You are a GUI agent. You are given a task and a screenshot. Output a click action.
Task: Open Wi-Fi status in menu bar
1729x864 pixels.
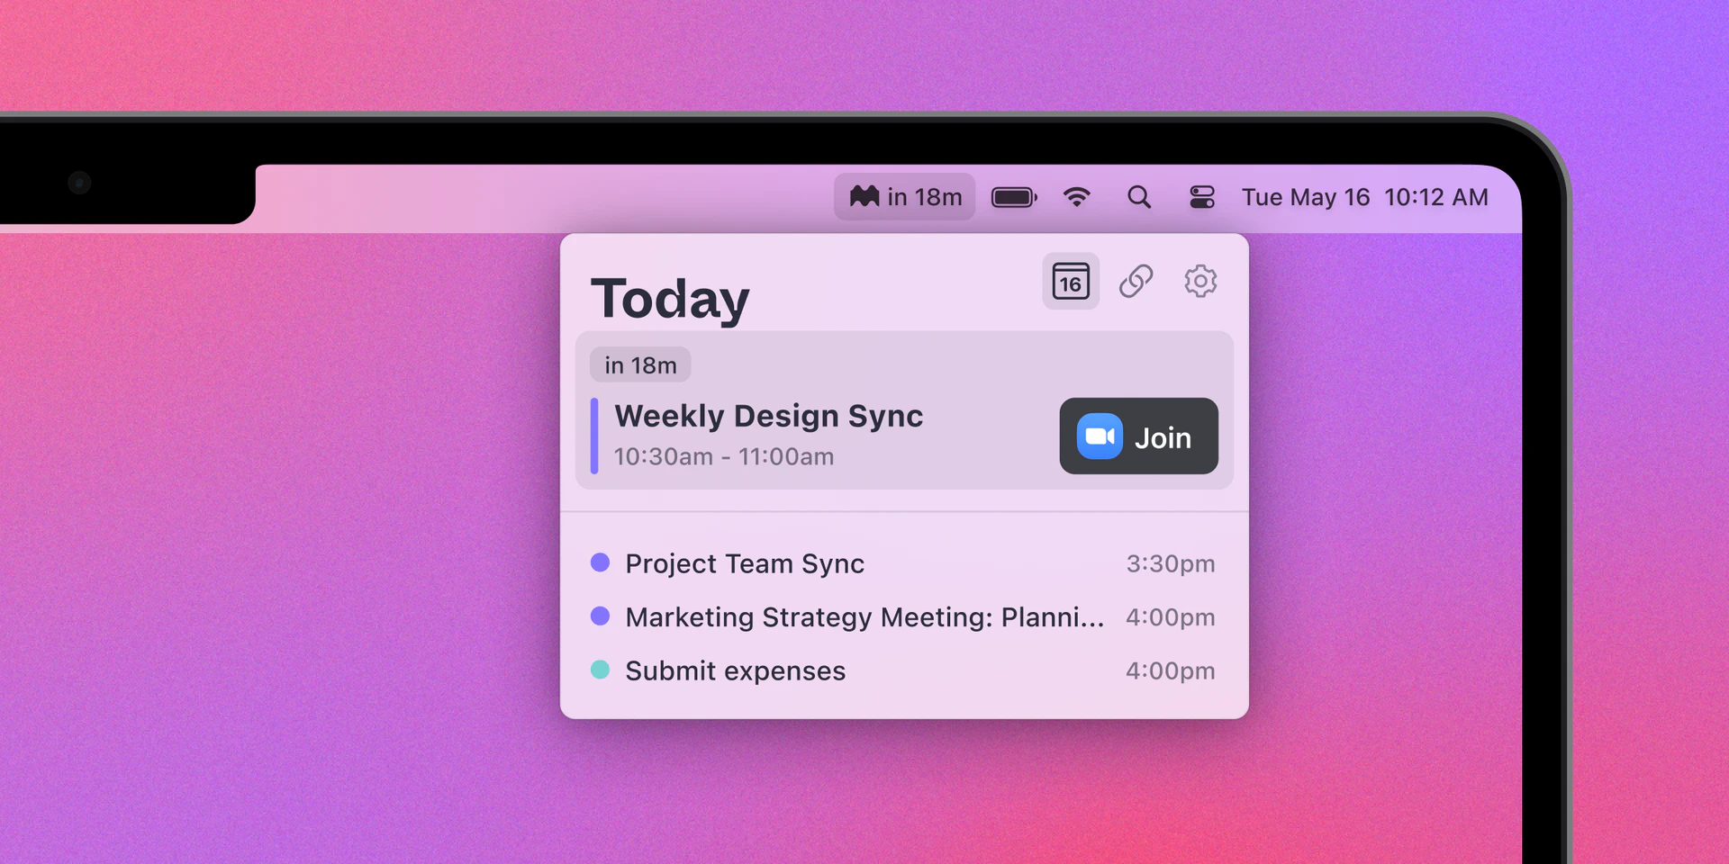[x=1077, y=197]
